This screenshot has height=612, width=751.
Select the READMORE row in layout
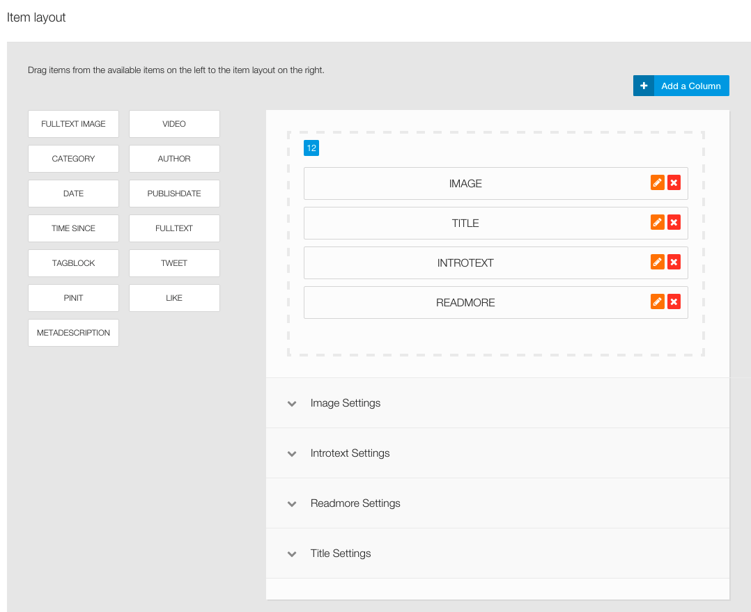tap(496, 302)
